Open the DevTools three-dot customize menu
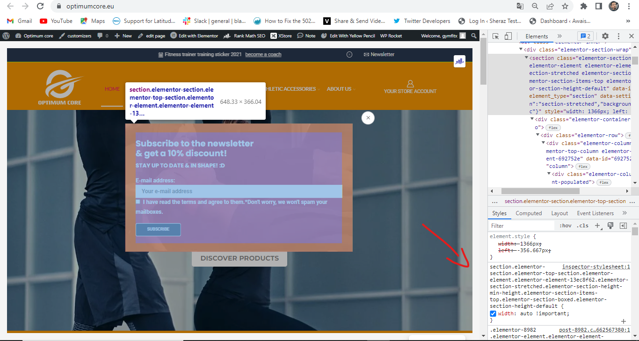 (x=618, y=36)
